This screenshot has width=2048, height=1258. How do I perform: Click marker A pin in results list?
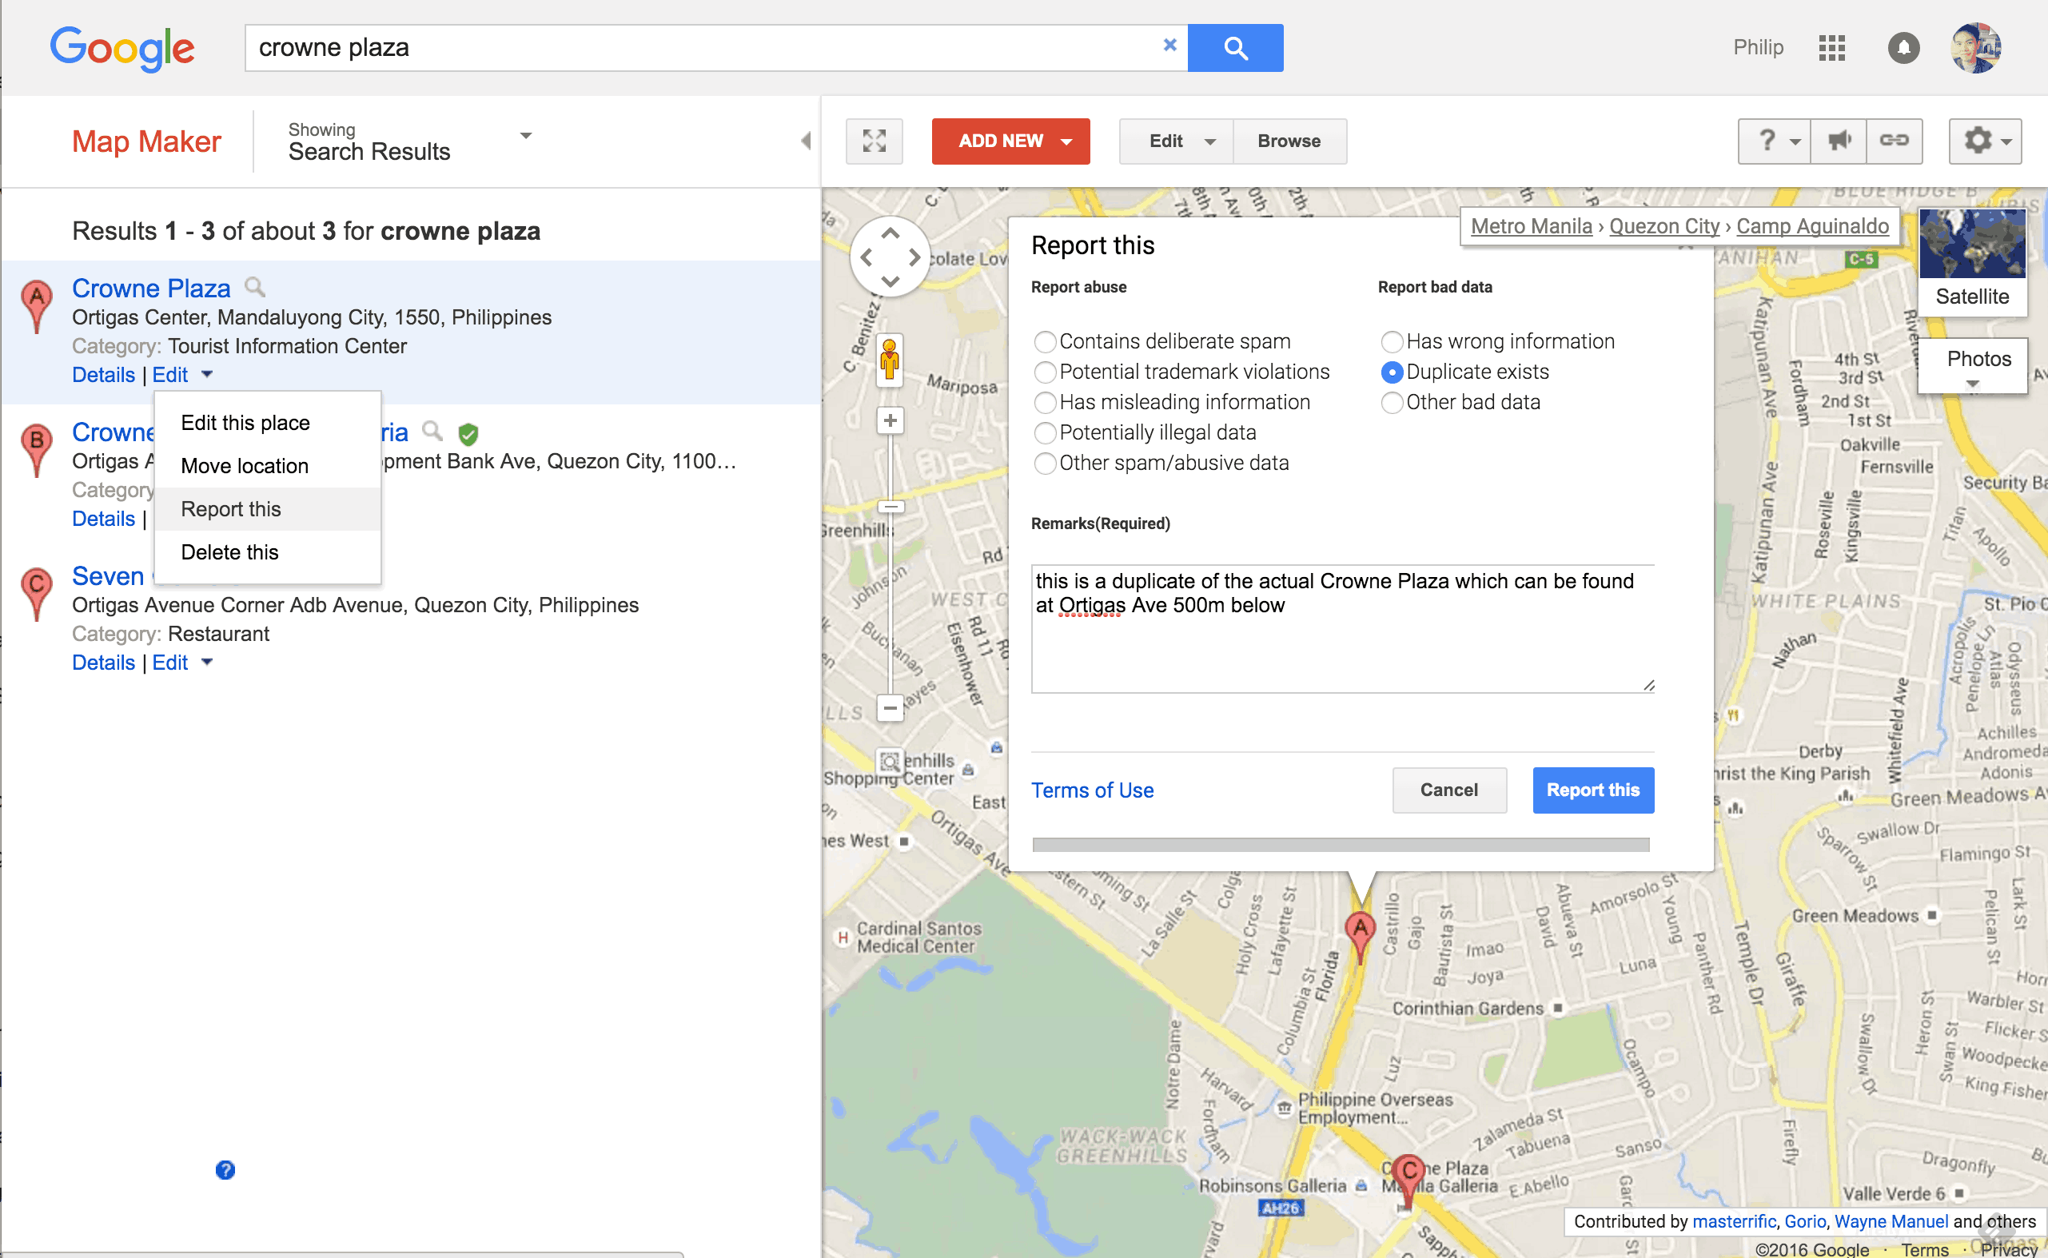click(x=37, y=306)
